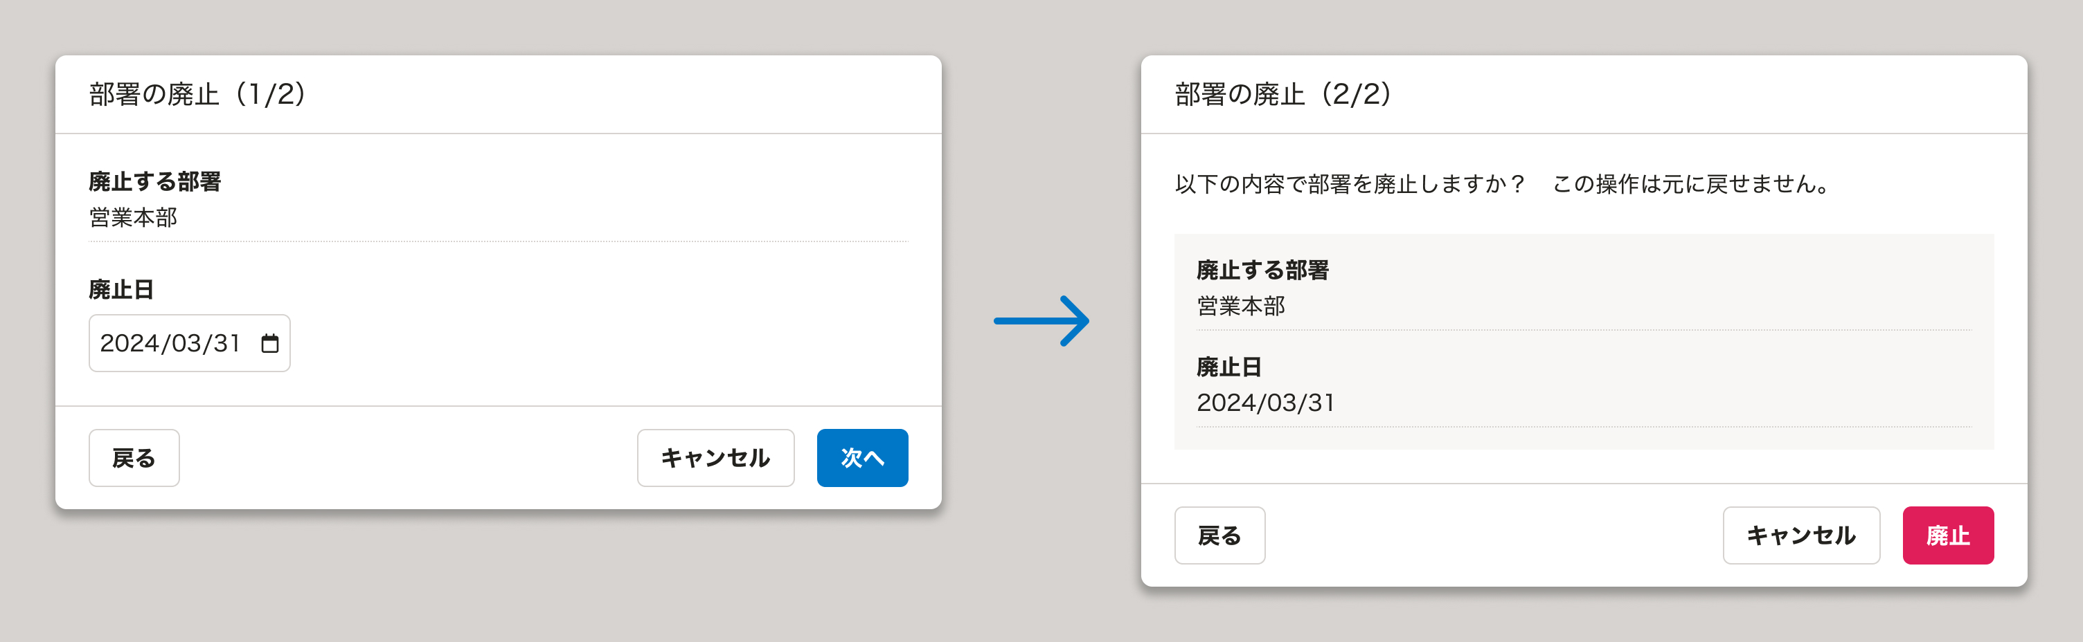Click 戻る in the step 1/2 dialog
2083x642 pixels.
click(134, 458)
